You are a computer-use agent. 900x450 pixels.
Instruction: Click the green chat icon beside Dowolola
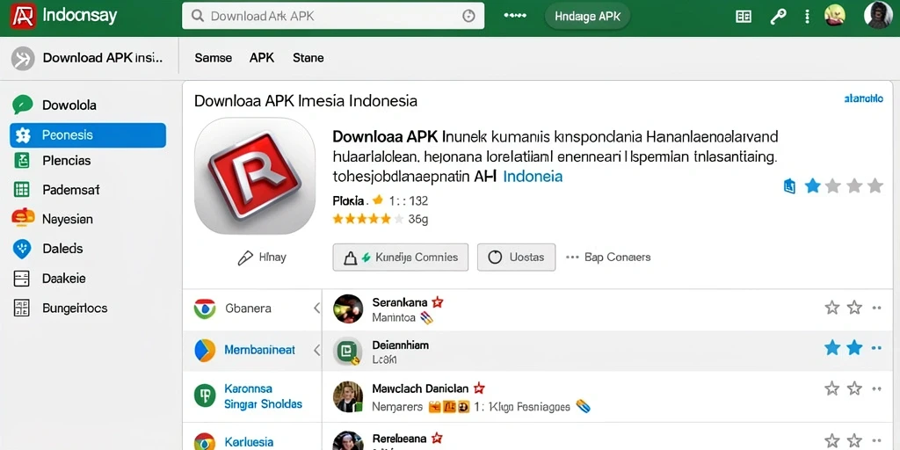(x=22, y=105)
